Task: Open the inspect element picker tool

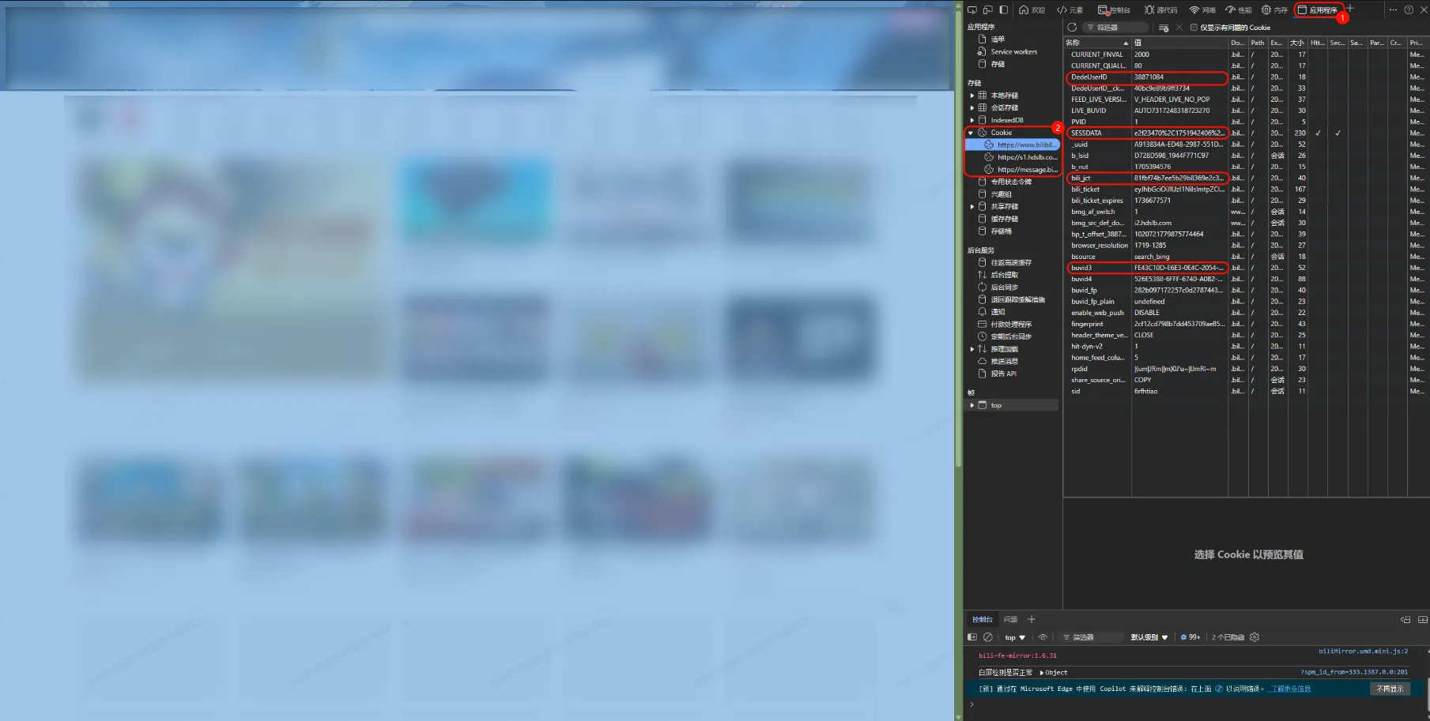Action: click(972, 10)
